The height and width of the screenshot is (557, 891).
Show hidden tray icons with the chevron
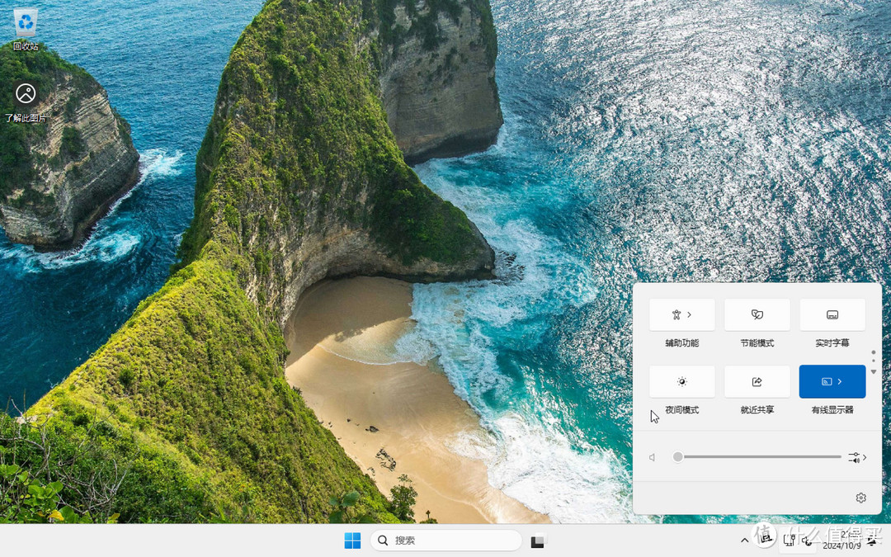tap(744, 540)
